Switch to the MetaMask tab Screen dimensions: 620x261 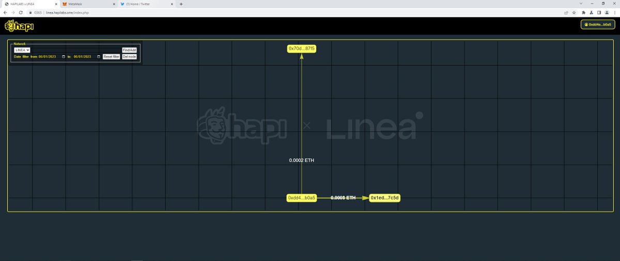click(x=88, y=4)
